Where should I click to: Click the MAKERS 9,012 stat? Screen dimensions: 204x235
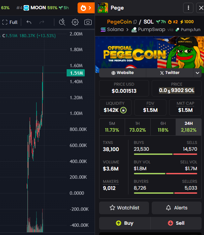pyautogui.click(x=111, y=185)
